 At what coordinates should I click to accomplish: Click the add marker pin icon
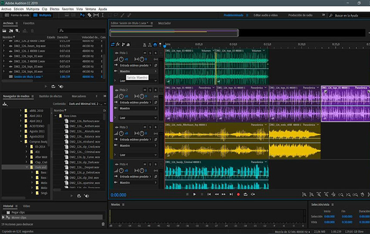pos(160,45)
